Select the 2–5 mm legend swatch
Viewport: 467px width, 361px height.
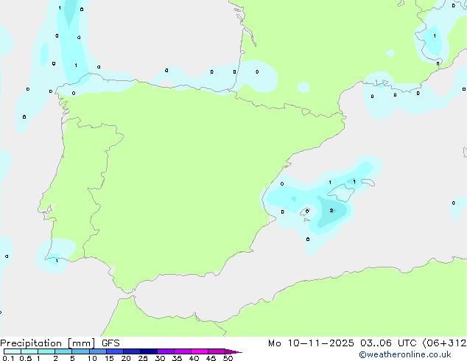pyautogui.click(x=63, y=351)
